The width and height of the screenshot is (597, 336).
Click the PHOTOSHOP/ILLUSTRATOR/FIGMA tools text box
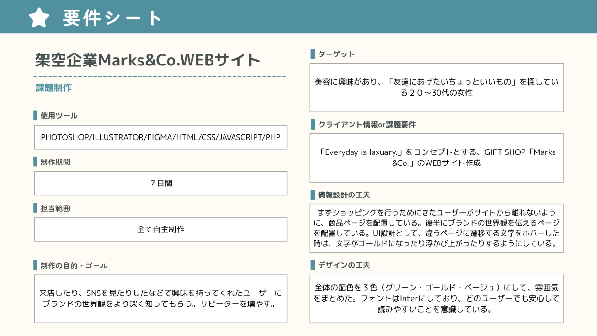click(x=160, y=137)
